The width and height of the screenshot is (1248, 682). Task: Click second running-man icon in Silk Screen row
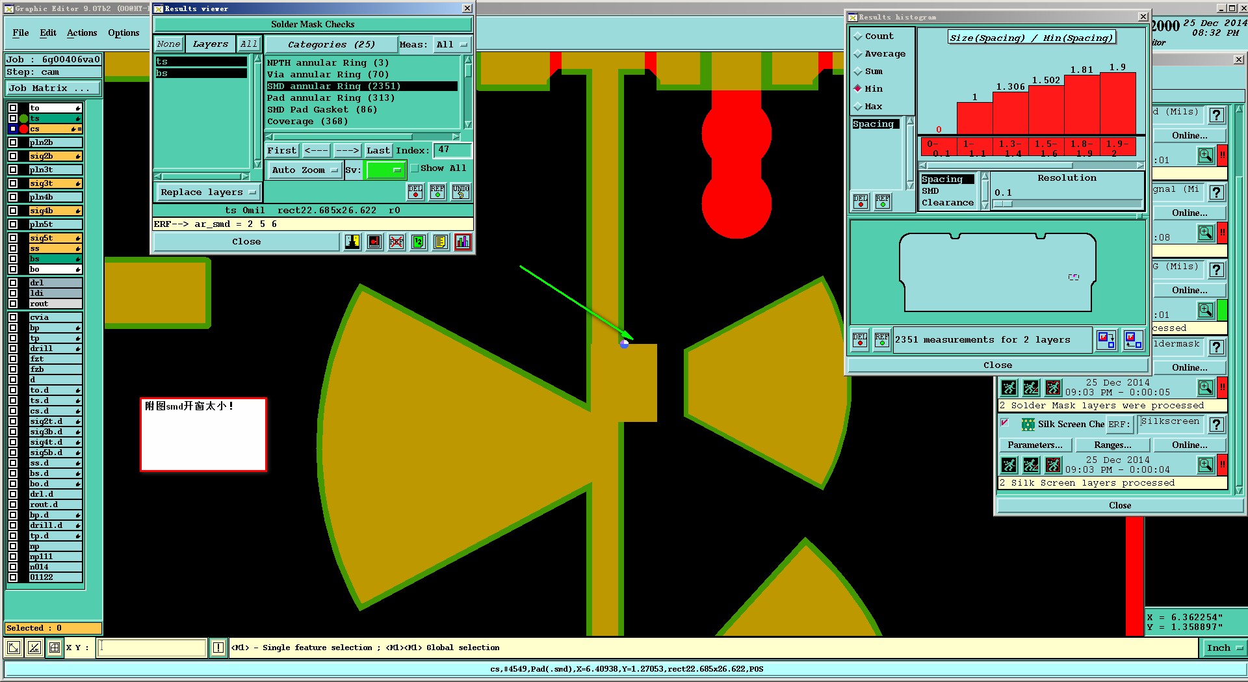tap(1031, 466)
